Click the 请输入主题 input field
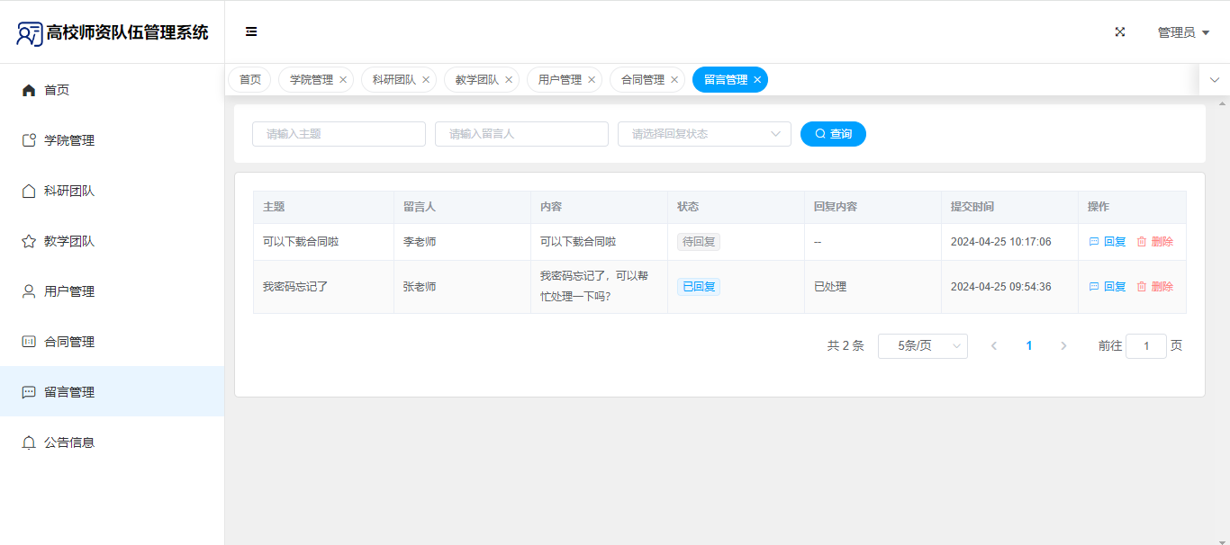Screen dimensions: 1230x545 339,134
